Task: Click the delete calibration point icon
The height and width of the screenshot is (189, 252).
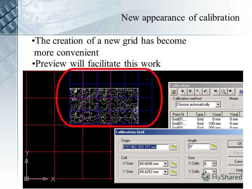Action: point(191,92)
